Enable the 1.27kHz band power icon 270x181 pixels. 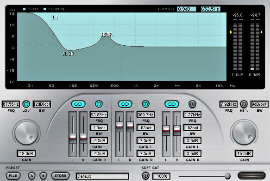(x=192, y=104)
